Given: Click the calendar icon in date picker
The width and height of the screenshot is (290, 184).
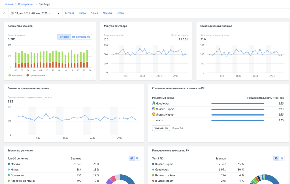Looking at the screenshot, I should coord(12,13).
